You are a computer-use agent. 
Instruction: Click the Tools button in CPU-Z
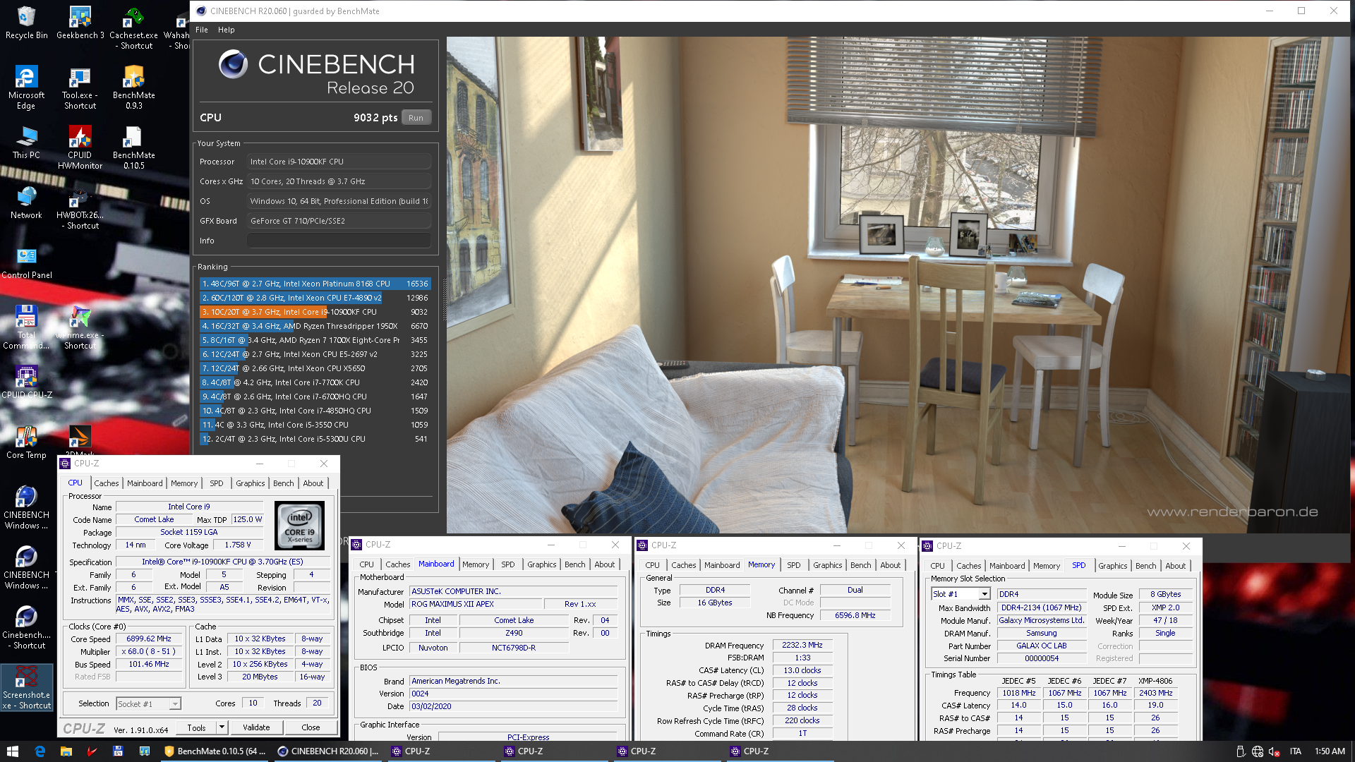click(197, 727)
